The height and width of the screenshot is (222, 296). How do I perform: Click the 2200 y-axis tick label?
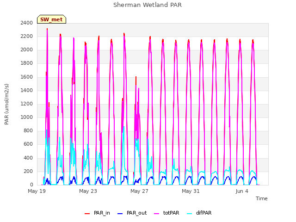coord(27,37)
